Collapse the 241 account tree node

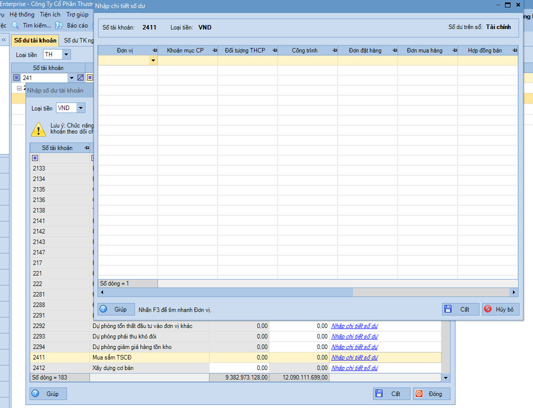19,88
